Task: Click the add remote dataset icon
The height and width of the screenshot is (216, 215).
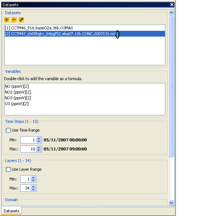Action: tap(21, 20)
